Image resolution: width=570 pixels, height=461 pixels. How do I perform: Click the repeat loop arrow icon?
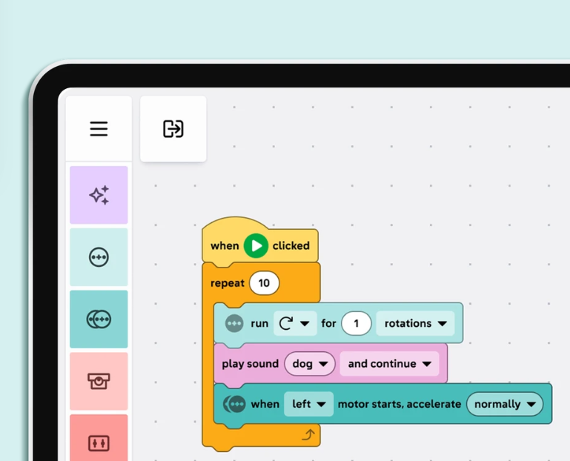[308, 435]
